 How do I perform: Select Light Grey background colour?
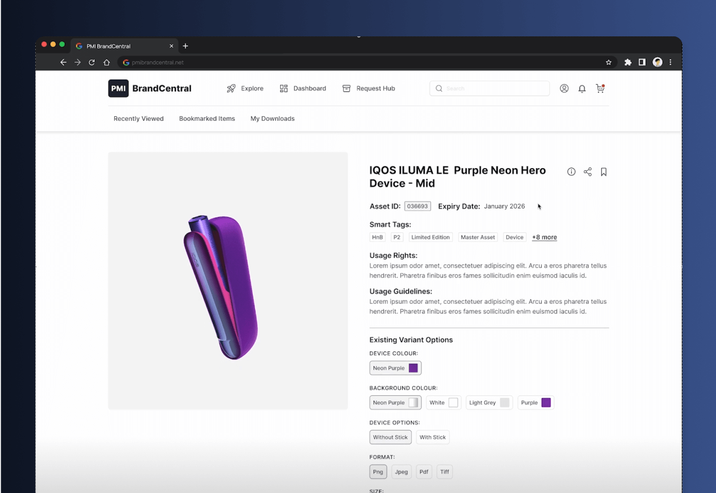click(489, 403)
